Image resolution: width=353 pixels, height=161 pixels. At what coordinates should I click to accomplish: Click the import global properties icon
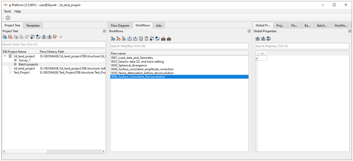click(x=257, y=39)
